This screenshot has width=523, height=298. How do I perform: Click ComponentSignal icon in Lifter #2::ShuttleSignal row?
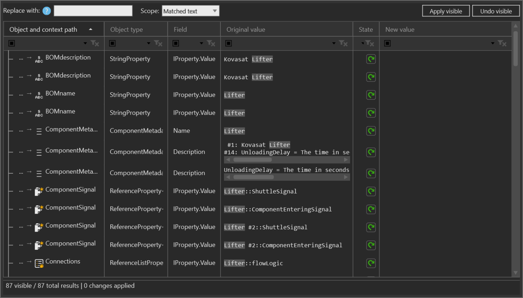click(x=39, y=227)
